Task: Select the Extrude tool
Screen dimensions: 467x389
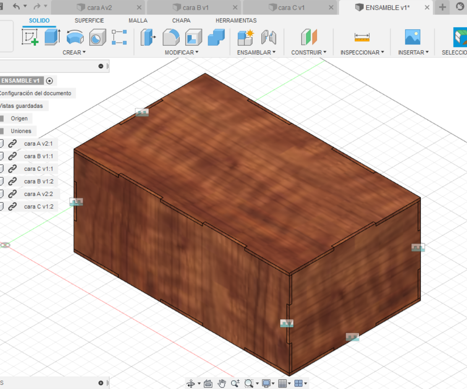Action: pyautogui.click(x=52, y=37)
